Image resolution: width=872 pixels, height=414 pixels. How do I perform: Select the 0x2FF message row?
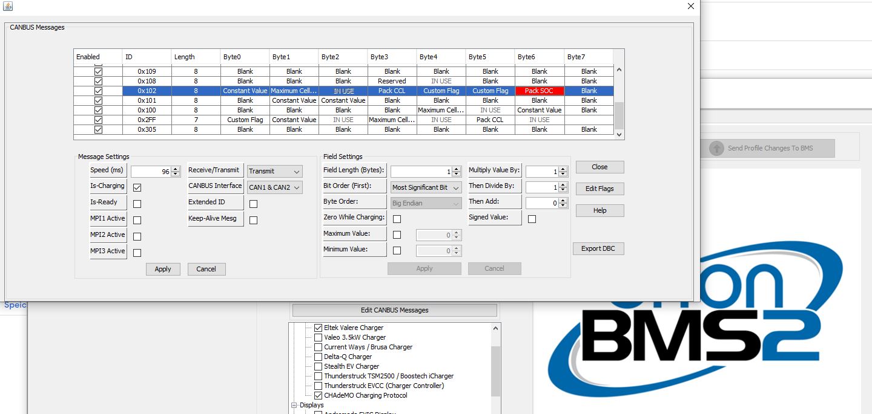[147, 120]
